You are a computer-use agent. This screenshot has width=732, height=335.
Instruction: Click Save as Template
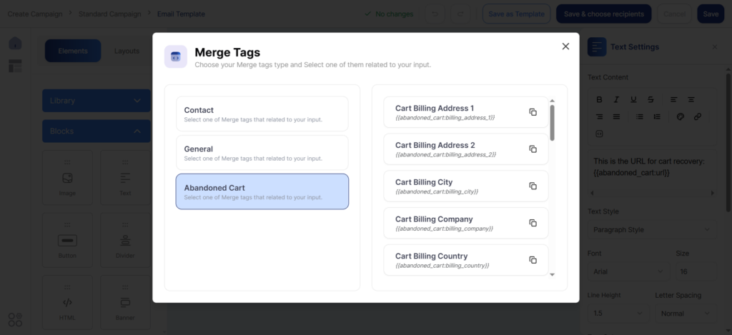(x=516, y=14)
